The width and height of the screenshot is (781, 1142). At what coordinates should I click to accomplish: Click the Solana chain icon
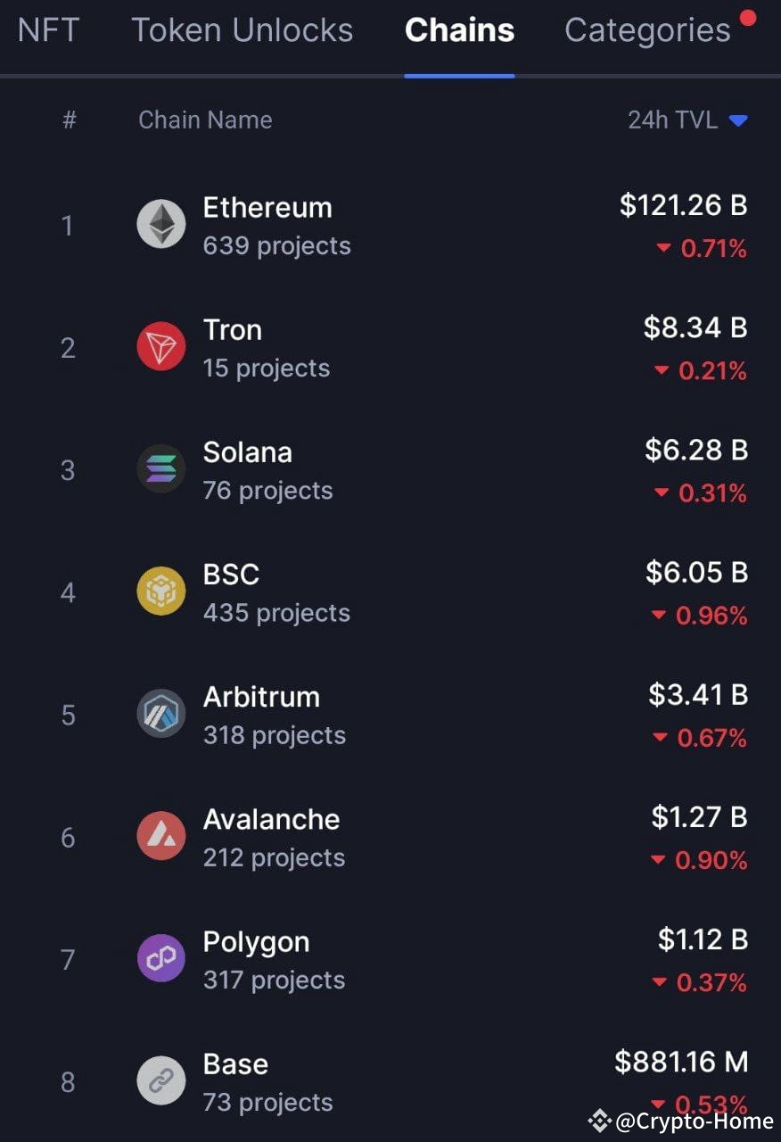click(x=160, y=468)
